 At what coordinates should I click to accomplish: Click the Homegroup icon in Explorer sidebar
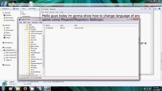pyautogui.click(x=3, y=43)
